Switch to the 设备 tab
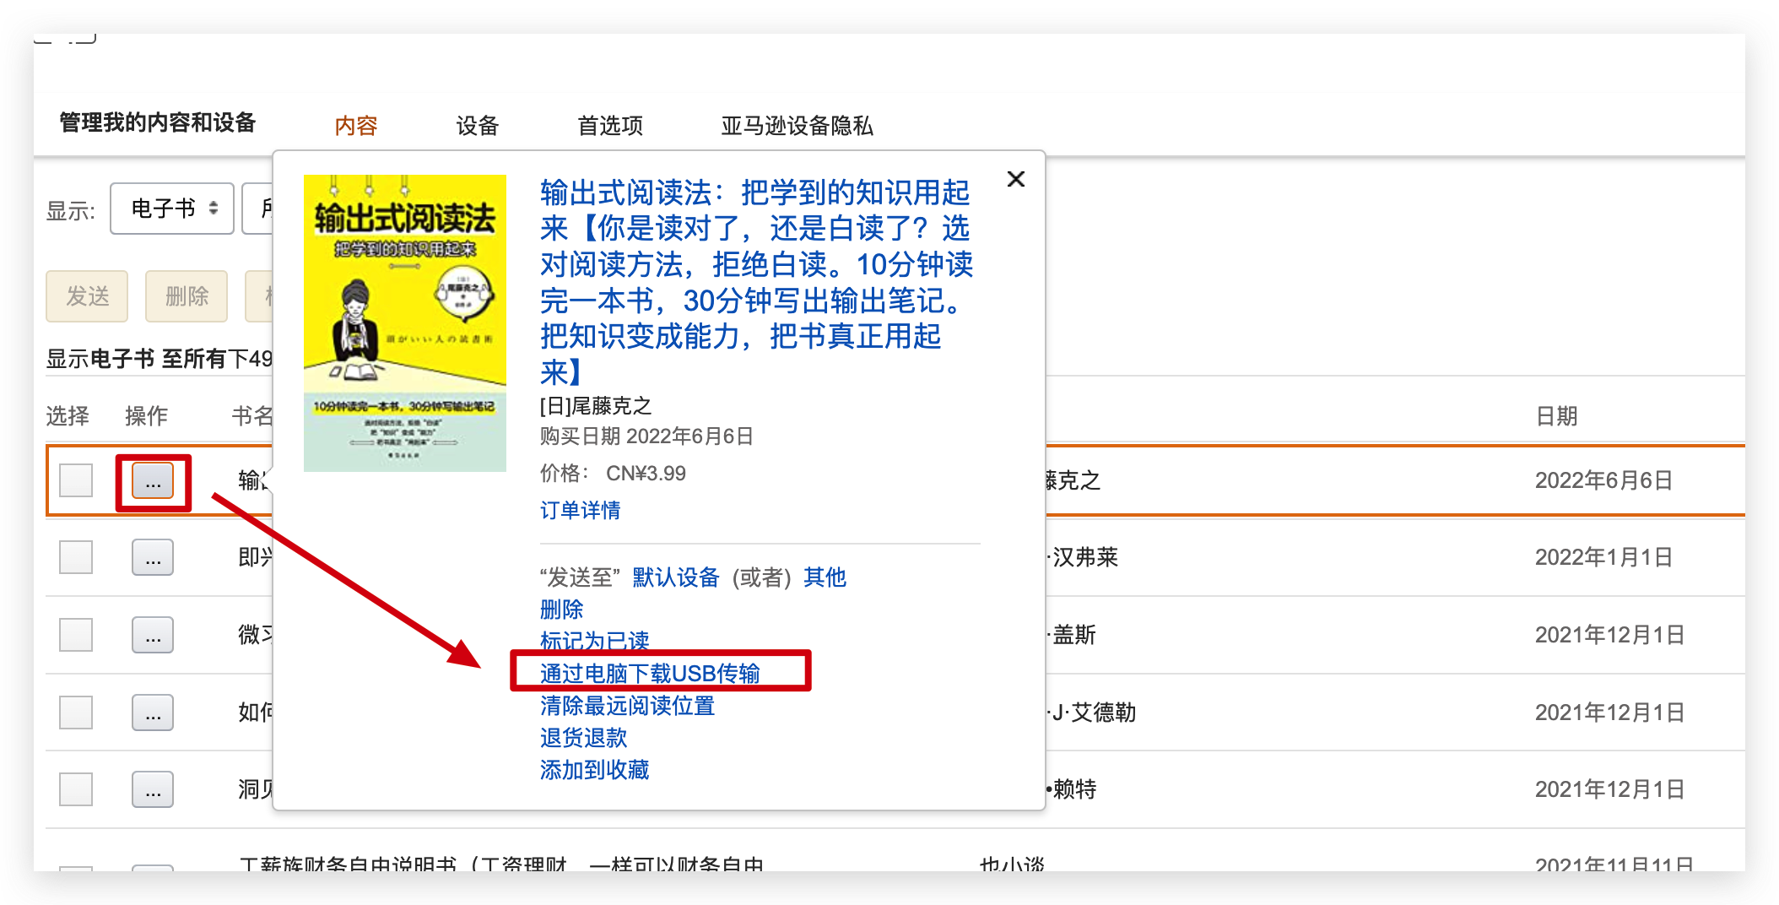Image resolution: width=1779 pixels, height=905 pixels. pyautogui.click(x=478, y=126)
